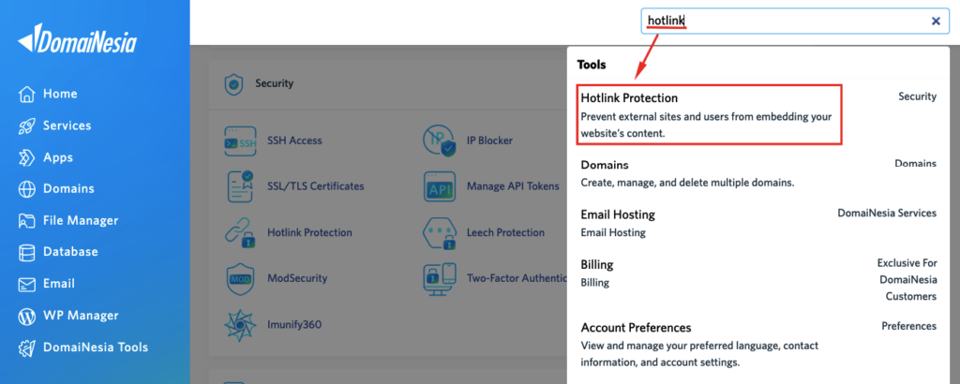Click the DomaiNesia logo
Viewport: 960px width, 384px height.
77,39
